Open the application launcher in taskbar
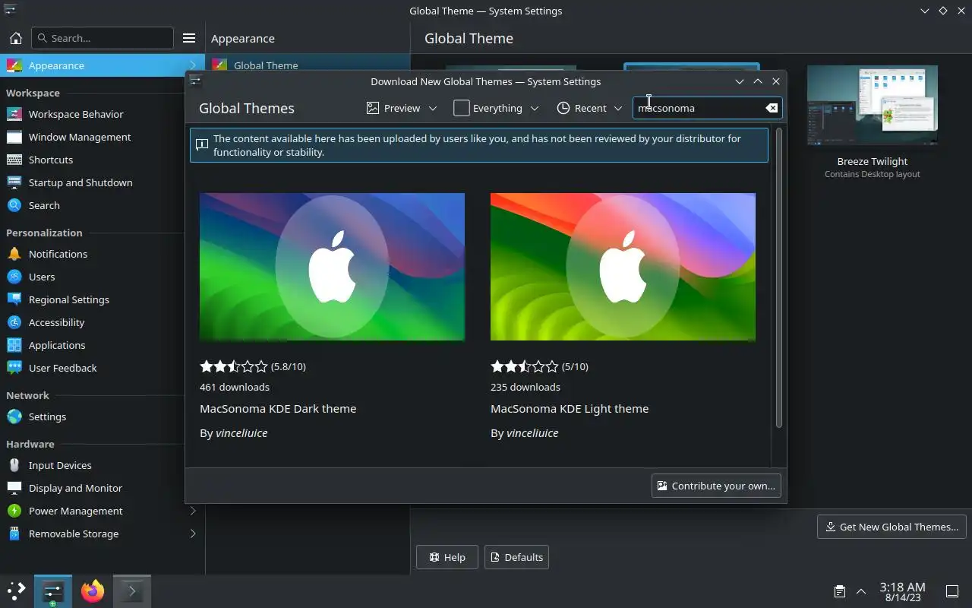 (16, 591)
